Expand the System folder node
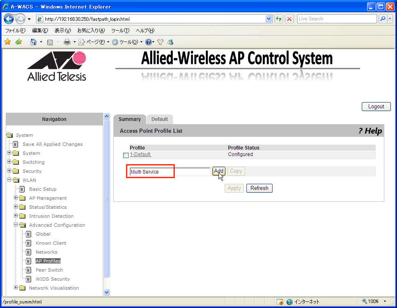This screenshot has height=308, width=397. (x=9, y=153)
